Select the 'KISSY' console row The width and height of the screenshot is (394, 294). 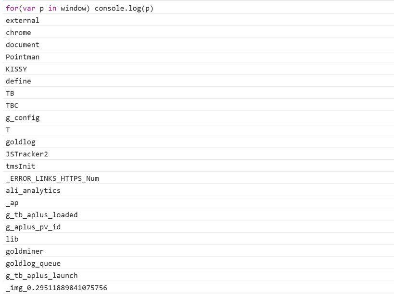(198, 69)
